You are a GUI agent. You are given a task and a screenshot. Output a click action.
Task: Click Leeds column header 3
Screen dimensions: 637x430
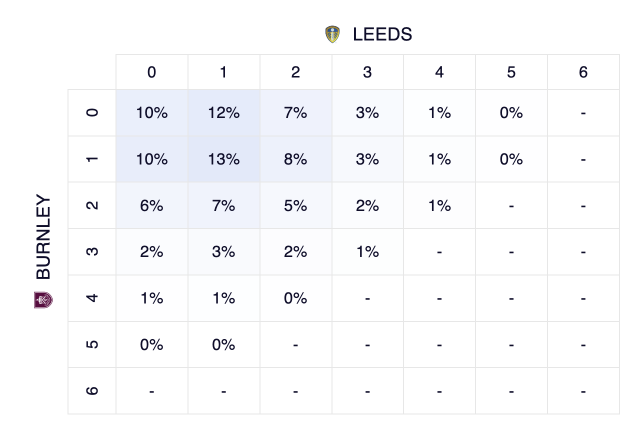367,72
